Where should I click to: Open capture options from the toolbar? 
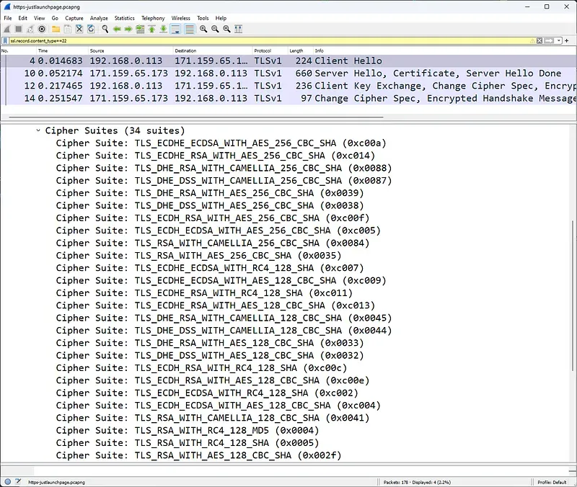pos(42,29)
